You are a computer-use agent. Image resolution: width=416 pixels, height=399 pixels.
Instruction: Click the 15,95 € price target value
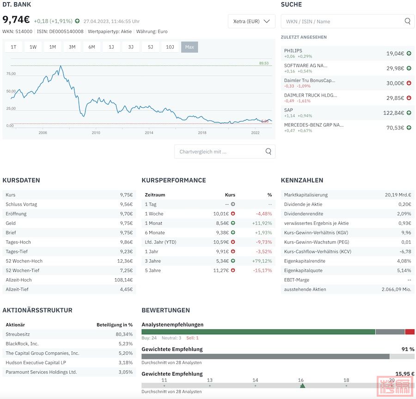404,374
